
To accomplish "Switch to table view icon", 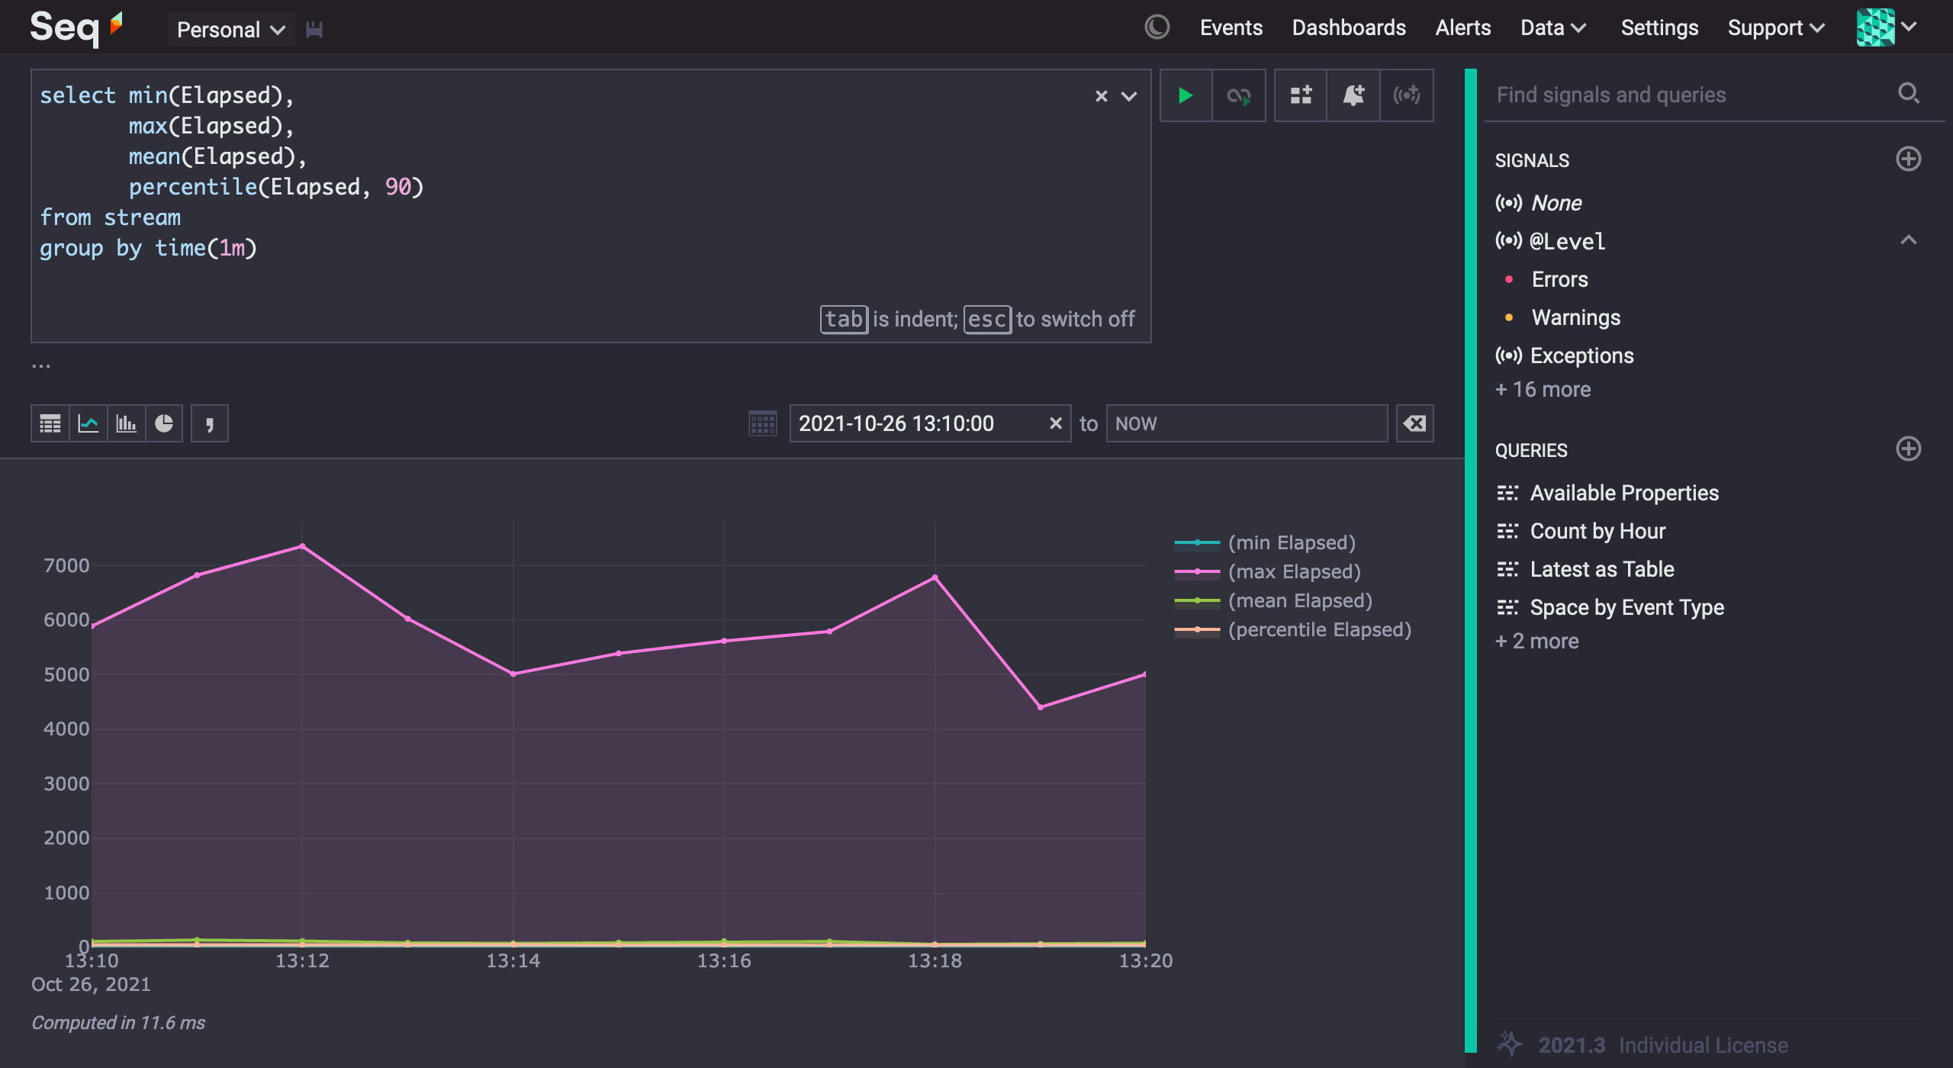I will (x=50, y=423).
